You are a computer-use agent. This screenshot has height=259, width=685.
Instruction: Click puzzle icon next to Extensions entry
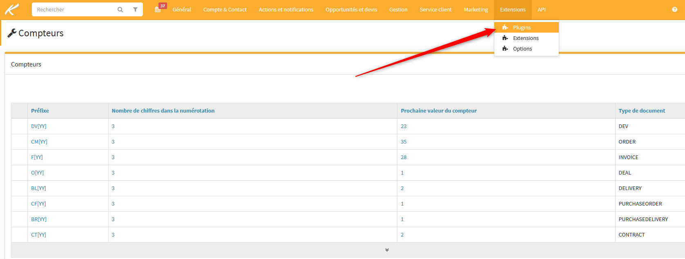point(505,38)
